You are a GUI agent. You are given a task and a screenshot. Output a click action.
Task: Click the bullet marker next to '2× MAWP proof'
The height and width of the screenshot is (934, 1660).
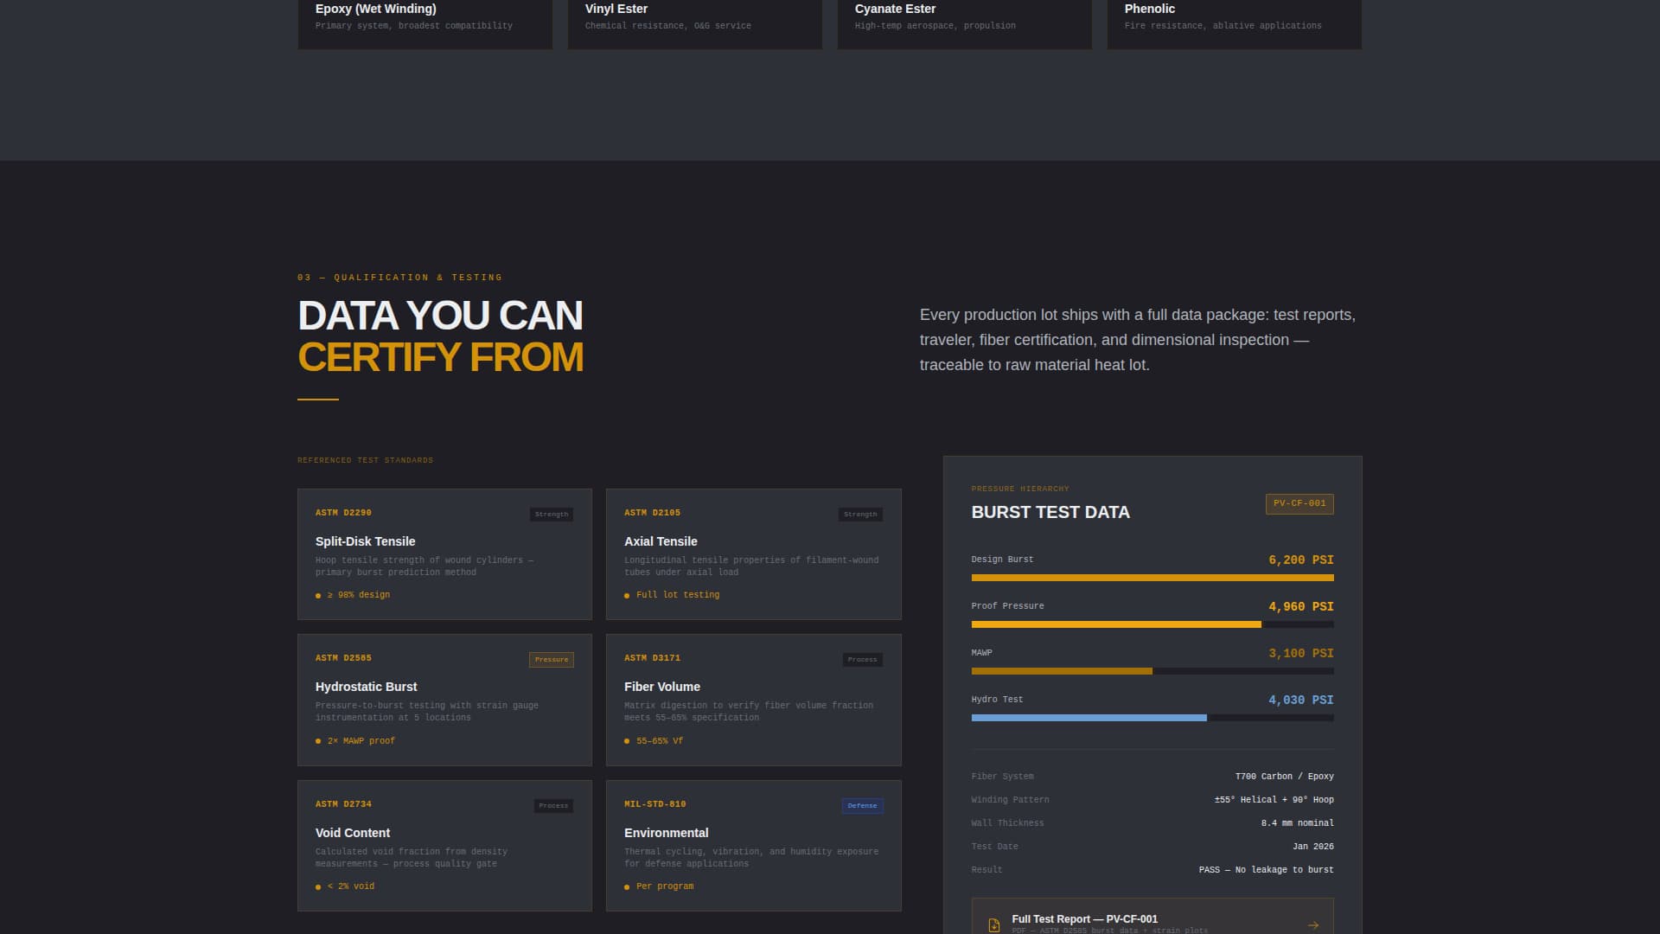coord(319,740)
